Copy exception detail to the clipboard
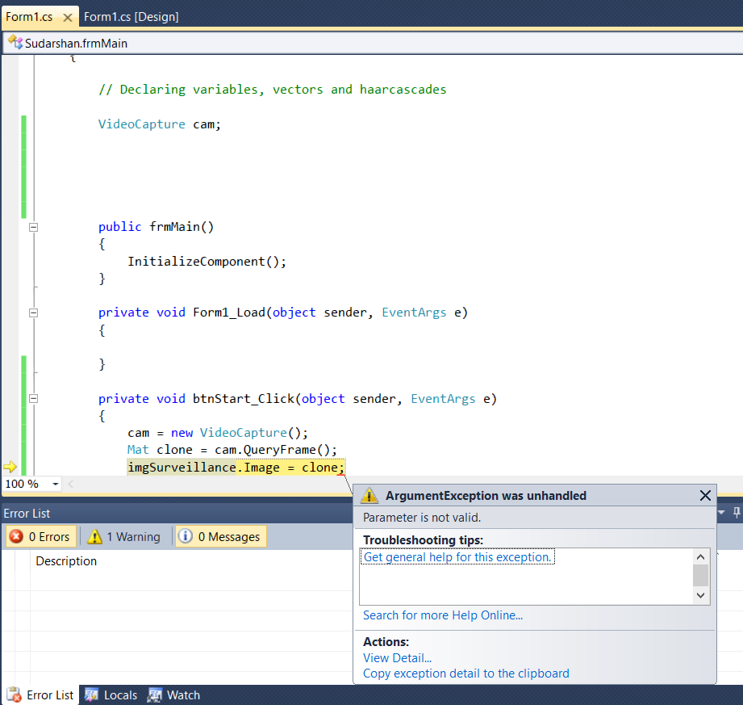This screenshot has height=705, width=743. [x=465, y=673]
